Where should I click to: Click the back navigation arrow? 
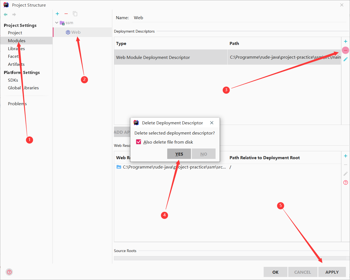[x=5, y=15]
